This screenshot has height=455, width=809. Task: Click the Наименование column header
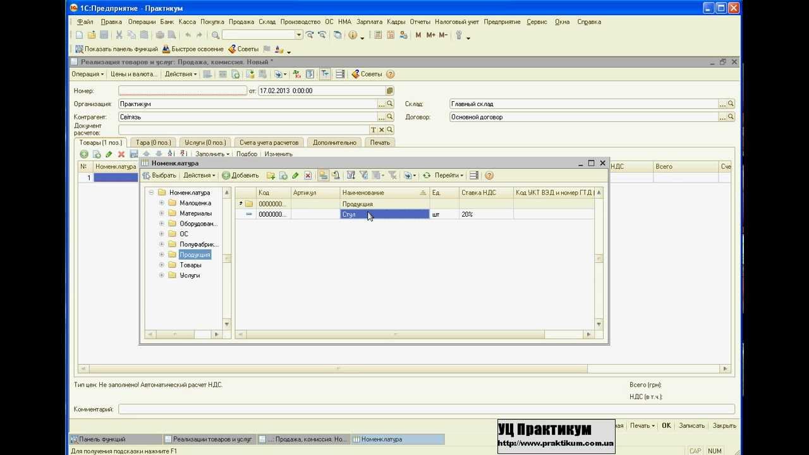[x=384, y=192]
